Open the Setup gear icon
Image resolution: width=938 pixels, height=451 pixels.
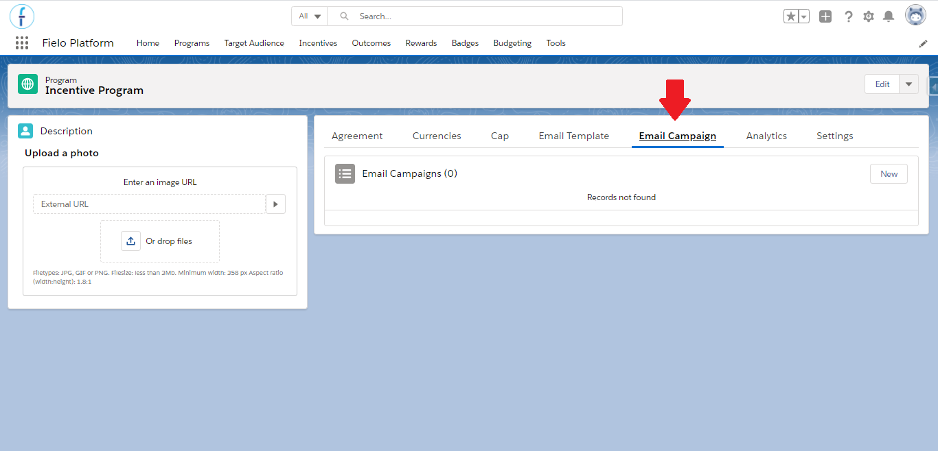click(x=869, y=16)
